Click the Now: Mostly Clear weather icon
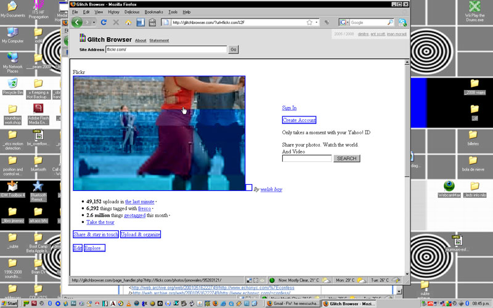Screen dimensions: 493x308 click(x=327, y=280)
